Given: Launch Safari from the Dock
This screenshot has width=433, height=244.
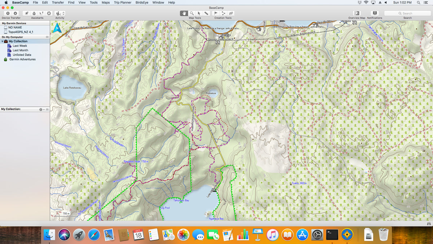Looking at the screenshot, I should click(94, 235).
